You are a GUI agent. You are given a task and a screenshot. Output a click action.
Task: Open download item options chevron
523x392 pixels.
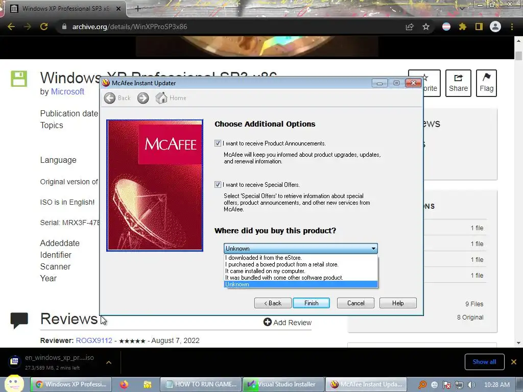pos(109,362)
